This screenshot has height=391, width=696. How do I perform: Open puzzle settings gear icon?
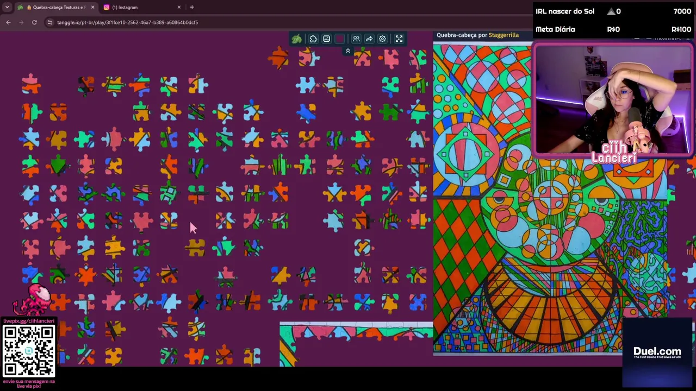[382, 39]
